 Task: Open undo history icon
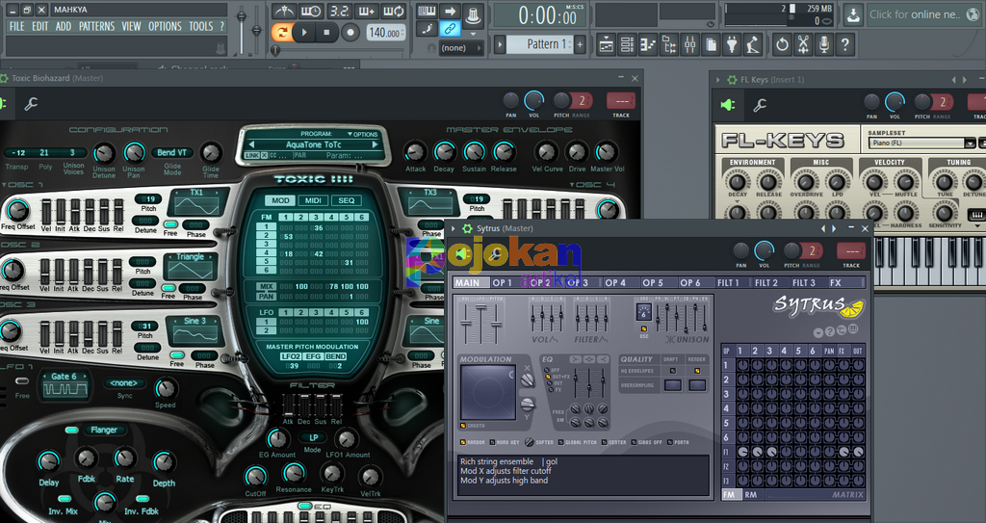782,44
